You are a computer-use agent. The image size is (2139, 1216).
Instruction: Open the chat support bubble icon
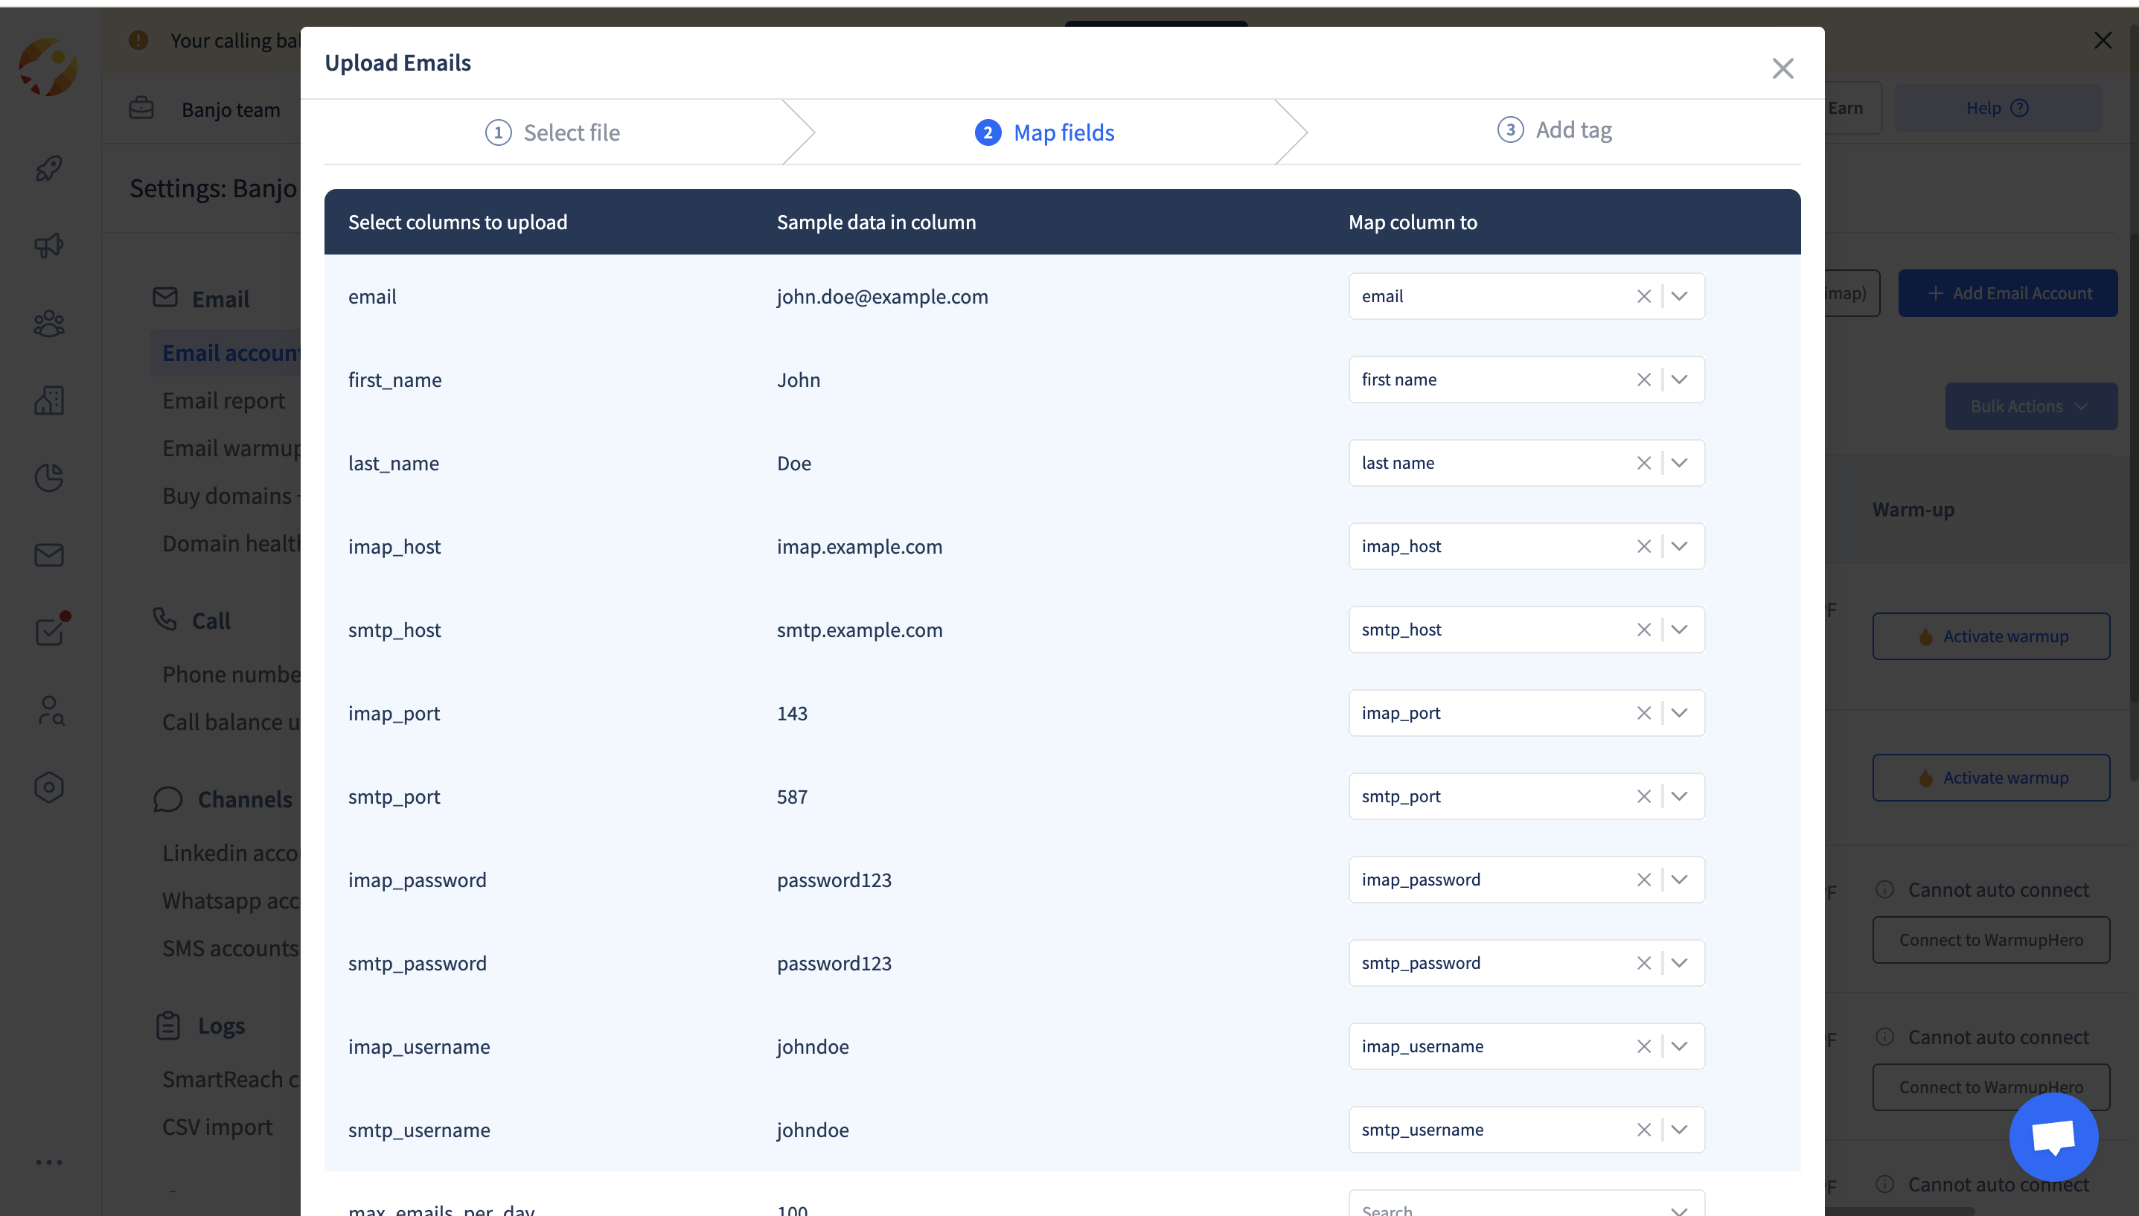tap(2053, 1136)
